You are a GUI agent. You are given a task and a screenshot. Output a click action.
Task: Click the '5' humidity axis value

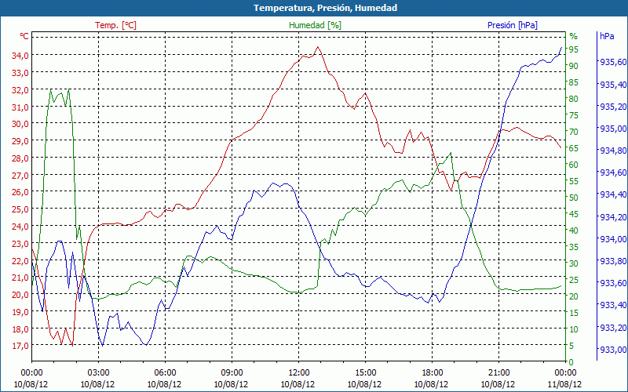pyautogui.click(x=571, y=346)
